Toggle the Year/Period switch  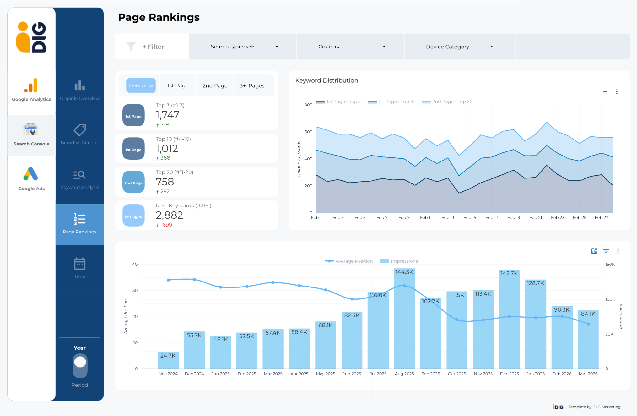pyautogui.click(x=80, y=366)
